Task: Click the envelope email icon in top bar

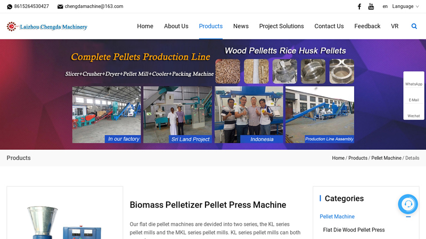Action: (60, 6)
